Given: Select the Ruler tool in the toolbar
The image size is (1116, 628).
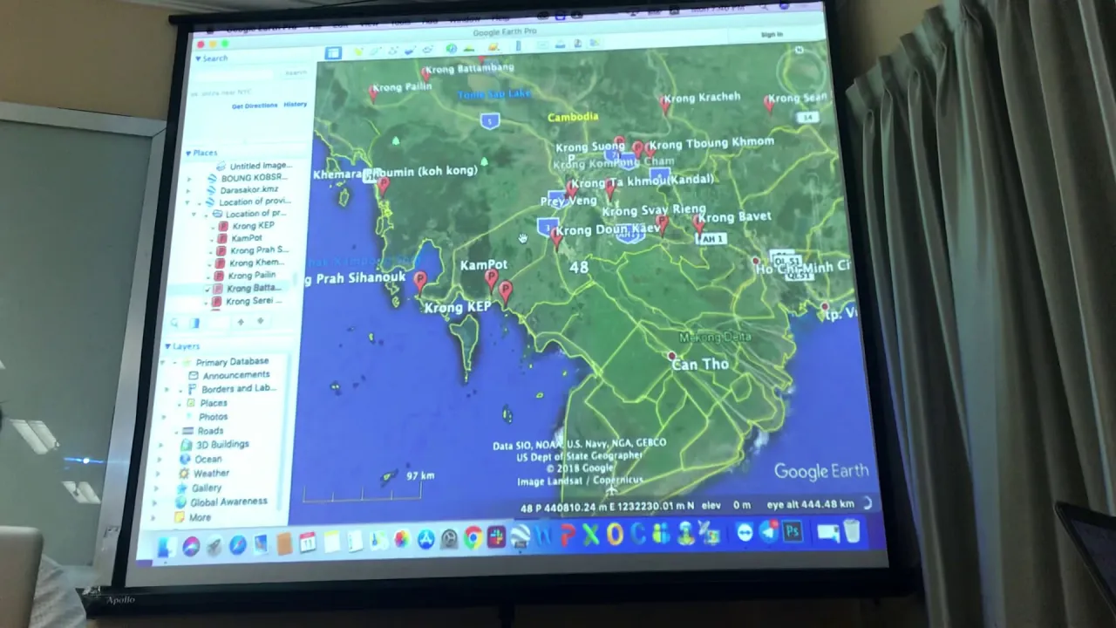Looking at the screenshot, I should click(x=518, y=45).
